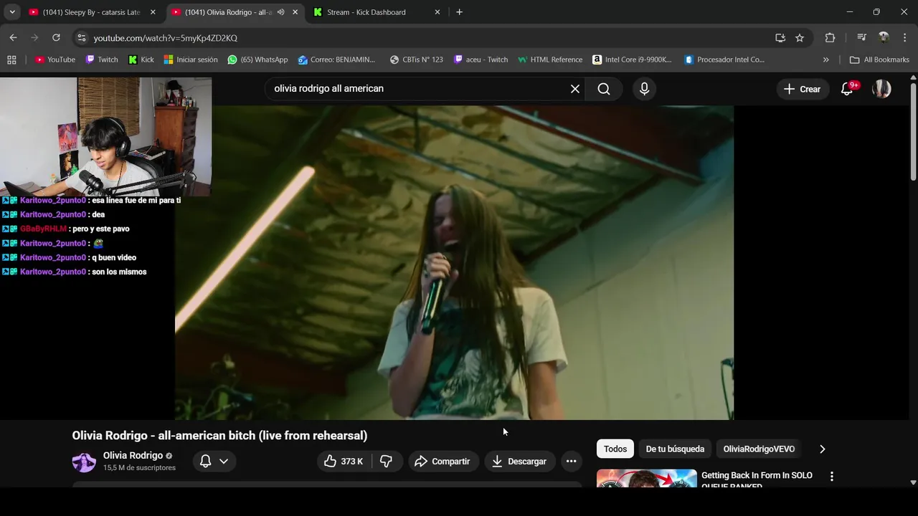Viewport: 918px width, 516px height.
Task: Open the Olivia Rodrigo channel name link
Action: tap(133, 456)
